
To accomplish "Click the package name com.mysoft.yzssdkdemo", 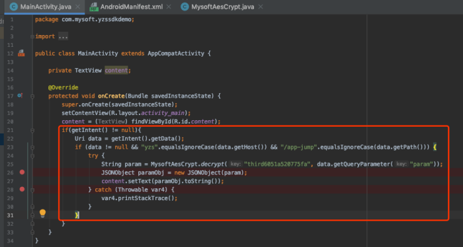I will [x=97, y=19].
